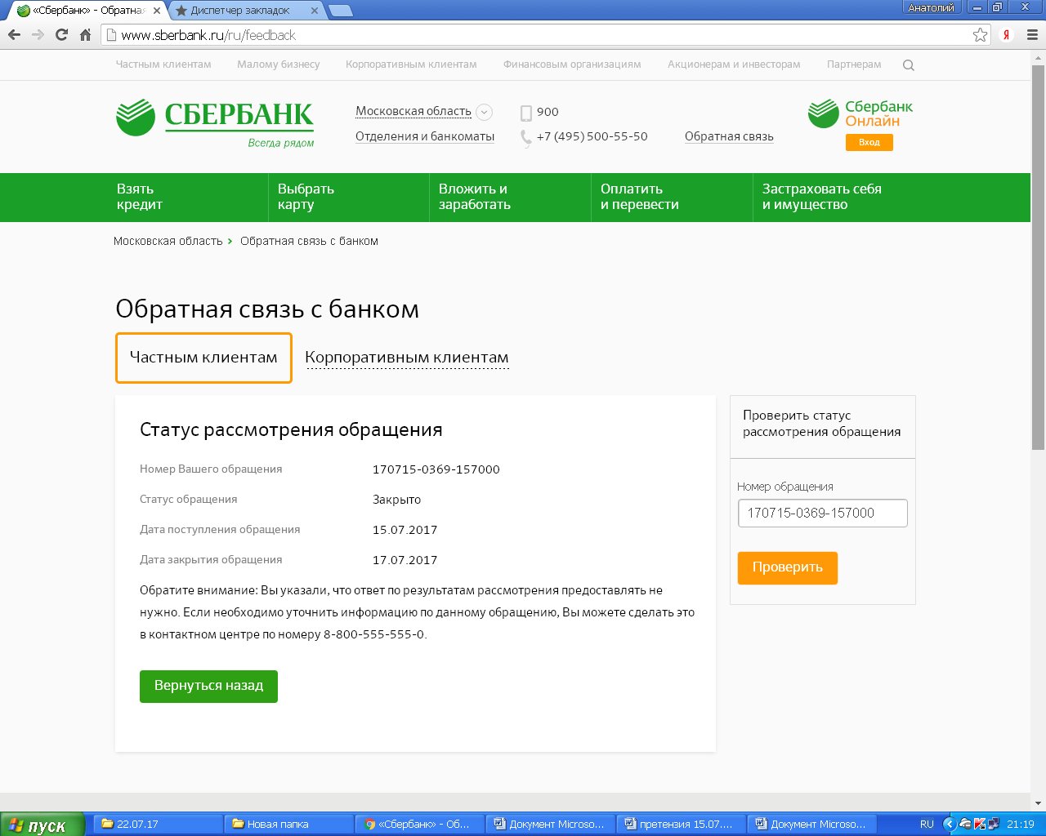Click the handset icon beside +7 (495)
Image resolution: width=1046 pixels, height=836 pixels.
click(525, 137)
